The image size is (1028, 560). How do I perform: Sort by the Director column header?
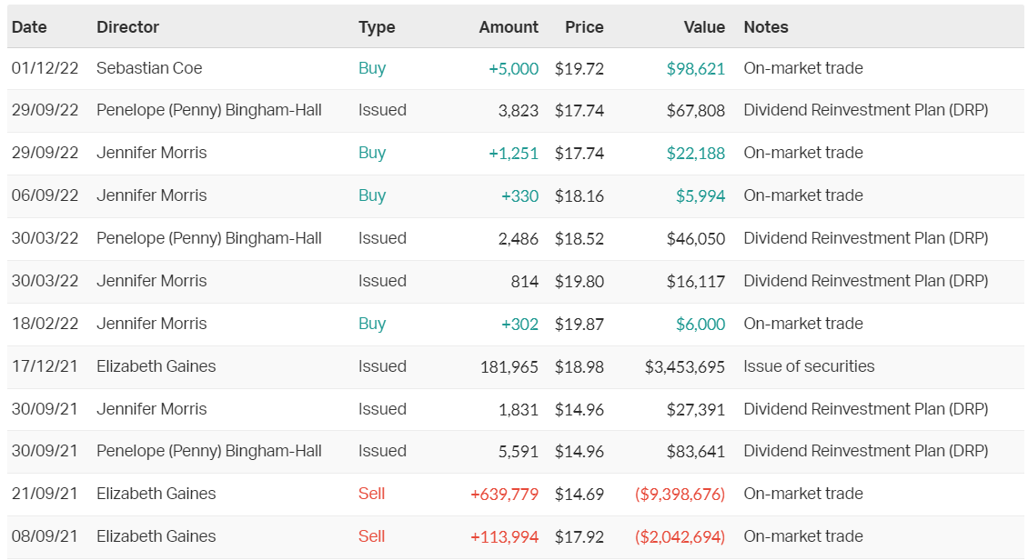coord(127,27)
